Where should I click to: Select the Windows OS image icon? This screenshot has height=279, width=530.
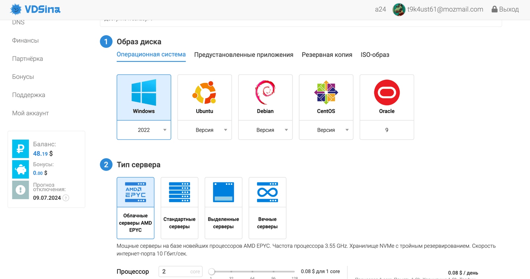tap(144, 92)
